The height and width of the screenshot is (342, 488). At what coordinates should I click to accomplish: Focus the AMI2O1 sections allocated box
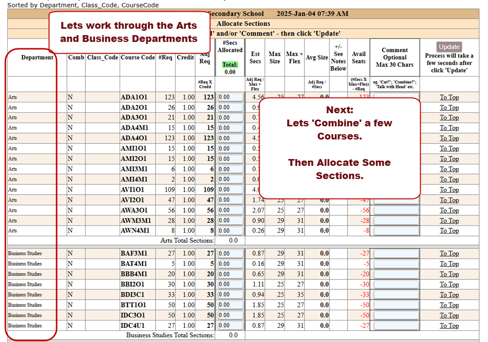230,159
